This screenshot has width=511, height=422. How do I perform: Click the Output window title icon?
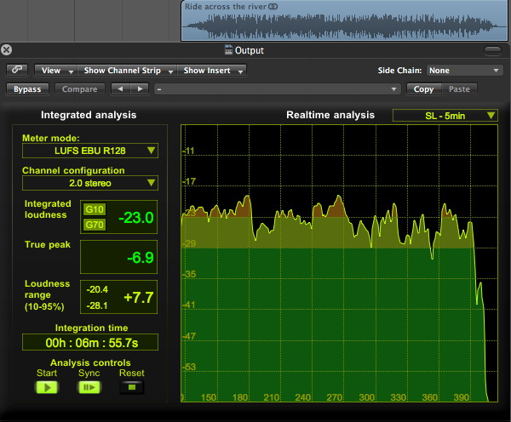(229, 50)
